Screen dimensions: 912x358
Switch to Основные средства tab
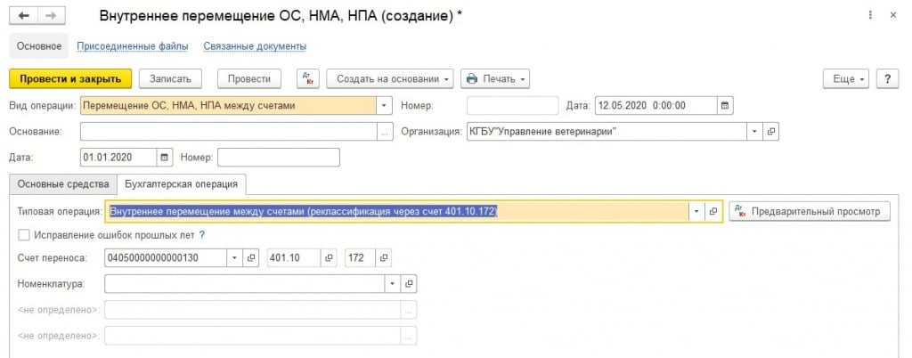click(x=61, y=184)
